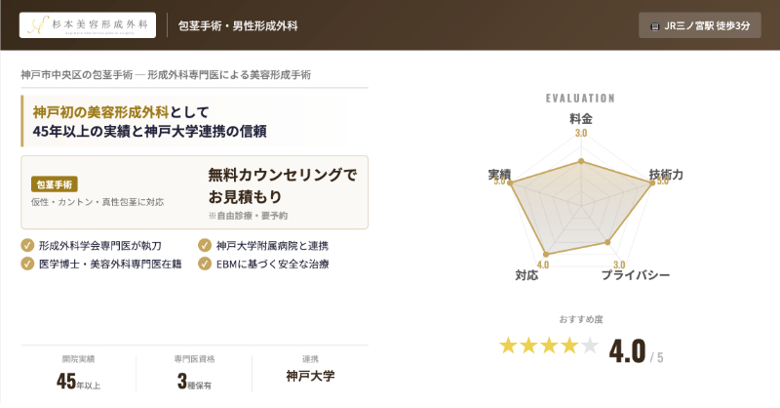Click the gold 包茎手術 category tag
This screenshot has width=780, height=408.
pyautogui.click(x=55, y=184)
